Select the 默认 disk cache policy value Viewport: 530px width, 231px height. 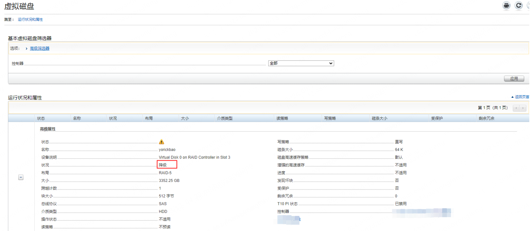click(x=399, y=157)
